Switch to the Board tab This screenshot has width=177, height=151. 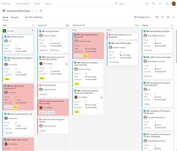point(6,17)
